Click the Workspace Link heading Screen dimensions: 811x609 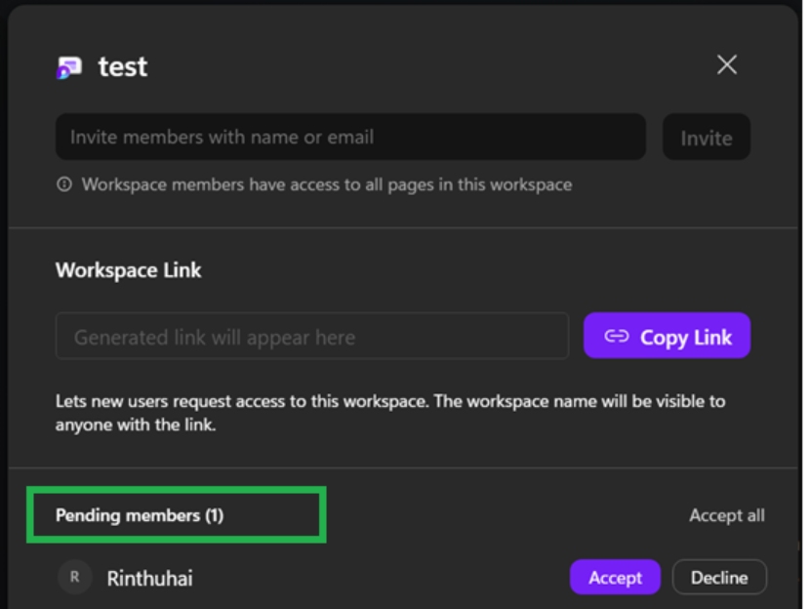[x=128, y=270]
